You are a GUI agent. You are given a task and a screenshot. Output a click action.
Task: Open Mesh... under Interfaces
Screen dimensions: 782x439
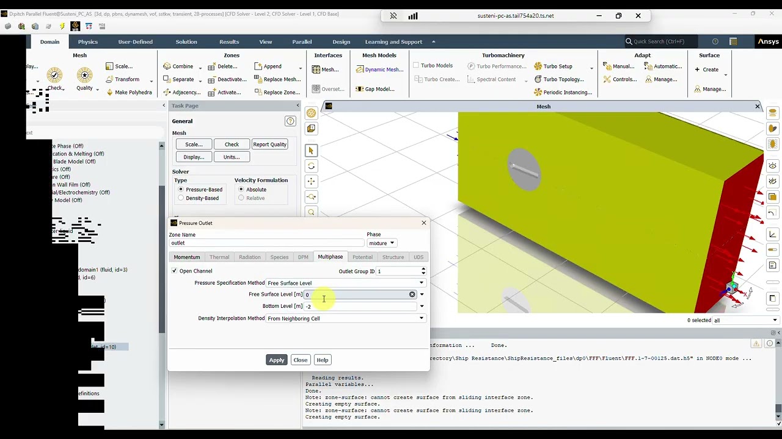pyautogui.click(x=325, y=70)
